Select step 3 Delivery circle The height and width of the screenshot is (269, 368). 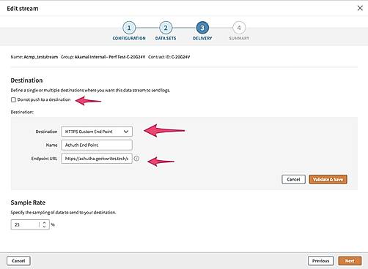pos(202,28)
